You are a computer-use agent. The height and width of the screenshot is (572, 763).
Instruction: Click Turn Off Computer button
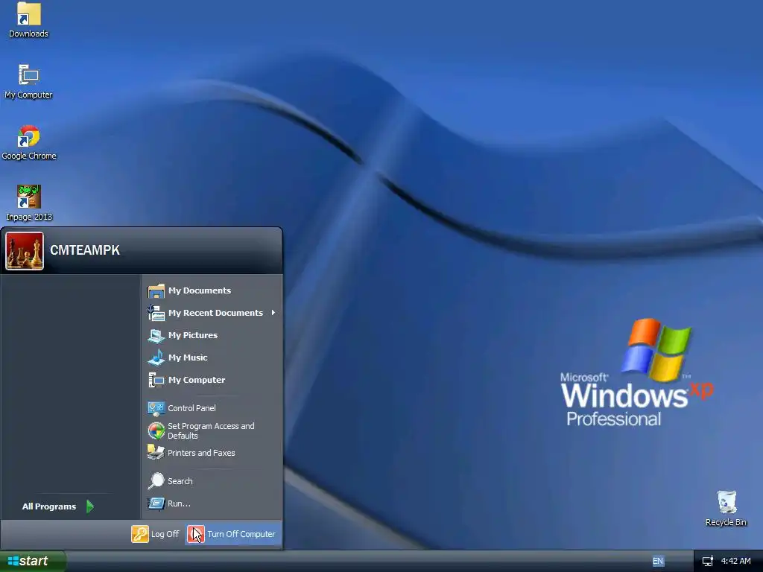pos(232,534)
